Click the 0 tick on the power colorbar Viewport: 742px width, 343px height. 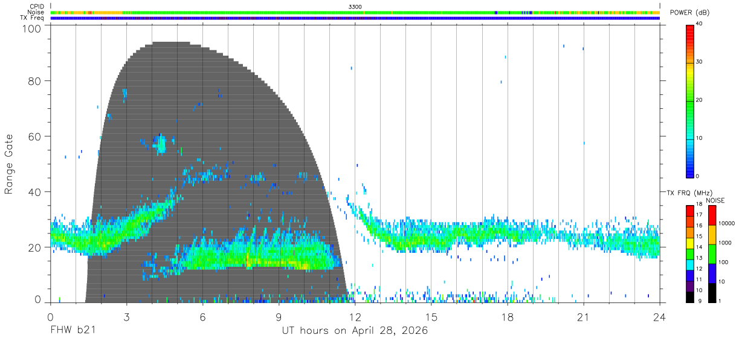click(698, 176)
